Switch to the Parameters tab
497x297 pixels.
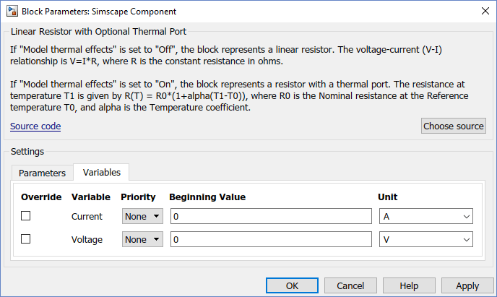click(x=42, y=173)
